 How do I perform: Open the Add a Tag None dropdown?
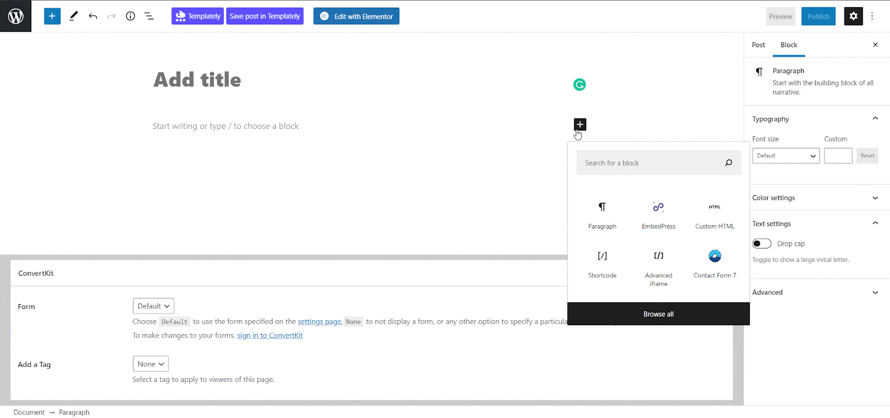[x=151, y=364]
